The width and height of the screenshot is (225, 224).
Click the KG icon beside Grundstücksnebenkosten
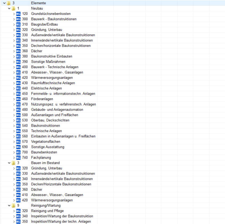[x=18, y=14]
